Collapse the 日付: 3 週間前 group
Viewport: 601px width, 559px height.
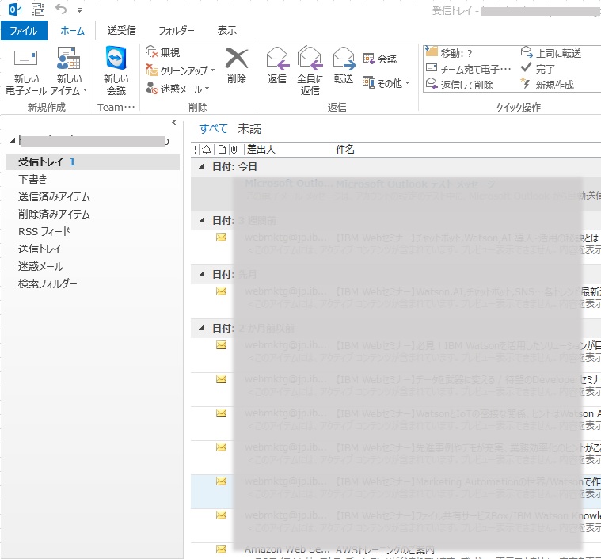click(x=201, y=220)
